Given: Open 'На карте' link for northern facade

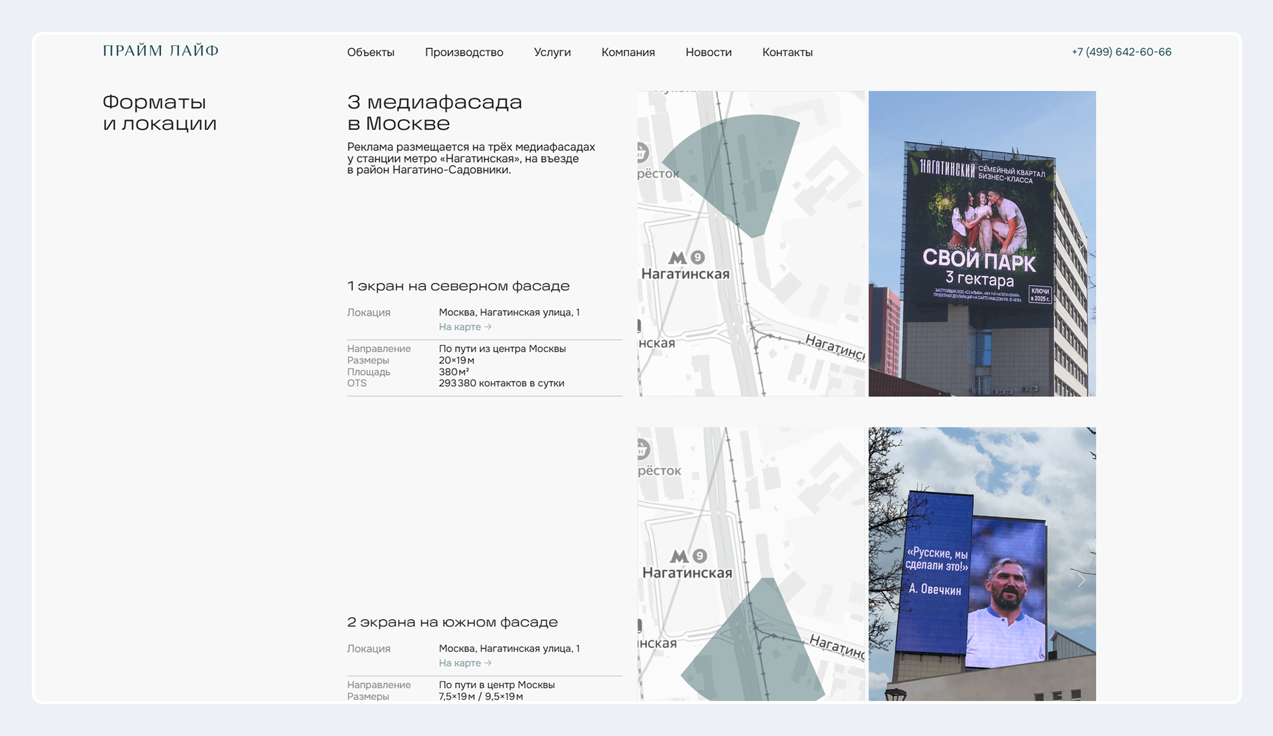Looking at the screenshot, I should pyautogui.click(x=464, y=327).
